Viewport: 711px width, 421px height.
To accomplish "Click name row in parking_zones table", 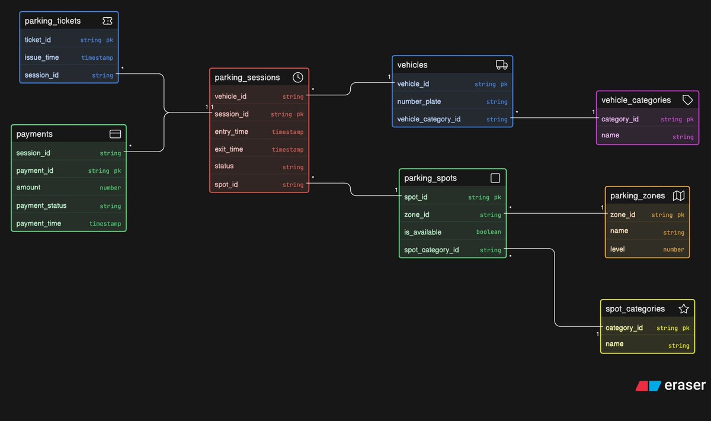I will pyautogui.click(x=648, y=232).
